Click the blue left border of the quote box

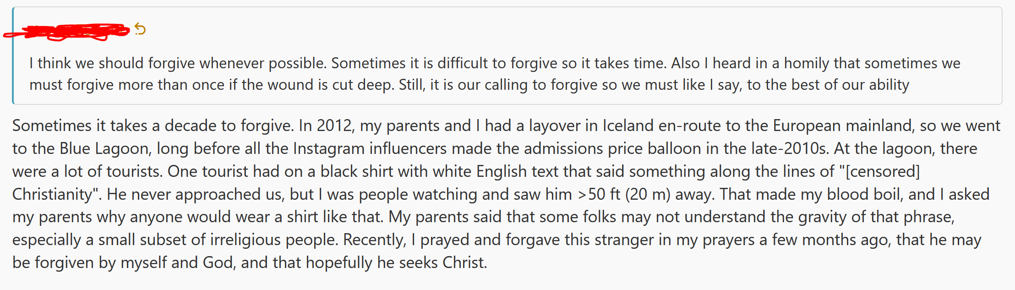click(13, 56)
